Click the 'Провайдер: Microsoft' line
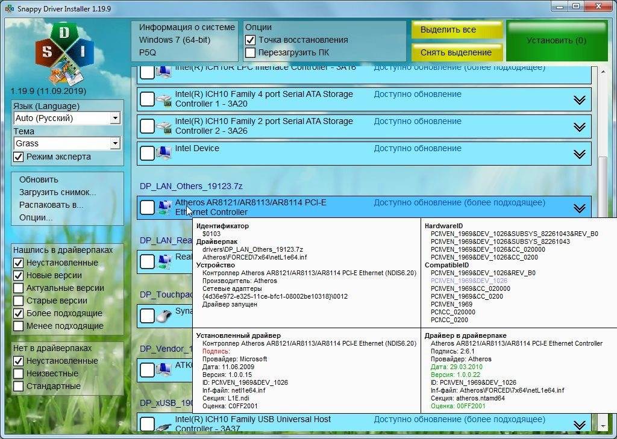This screenshot has width=617, height=439. (x=234, y=359)
